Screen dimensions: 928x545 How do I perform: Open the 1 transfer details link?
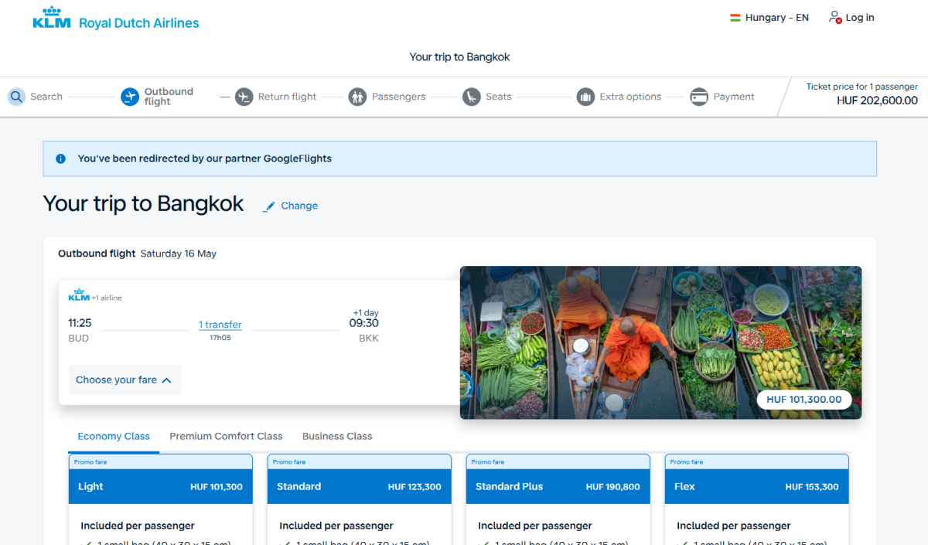(220, 325)
